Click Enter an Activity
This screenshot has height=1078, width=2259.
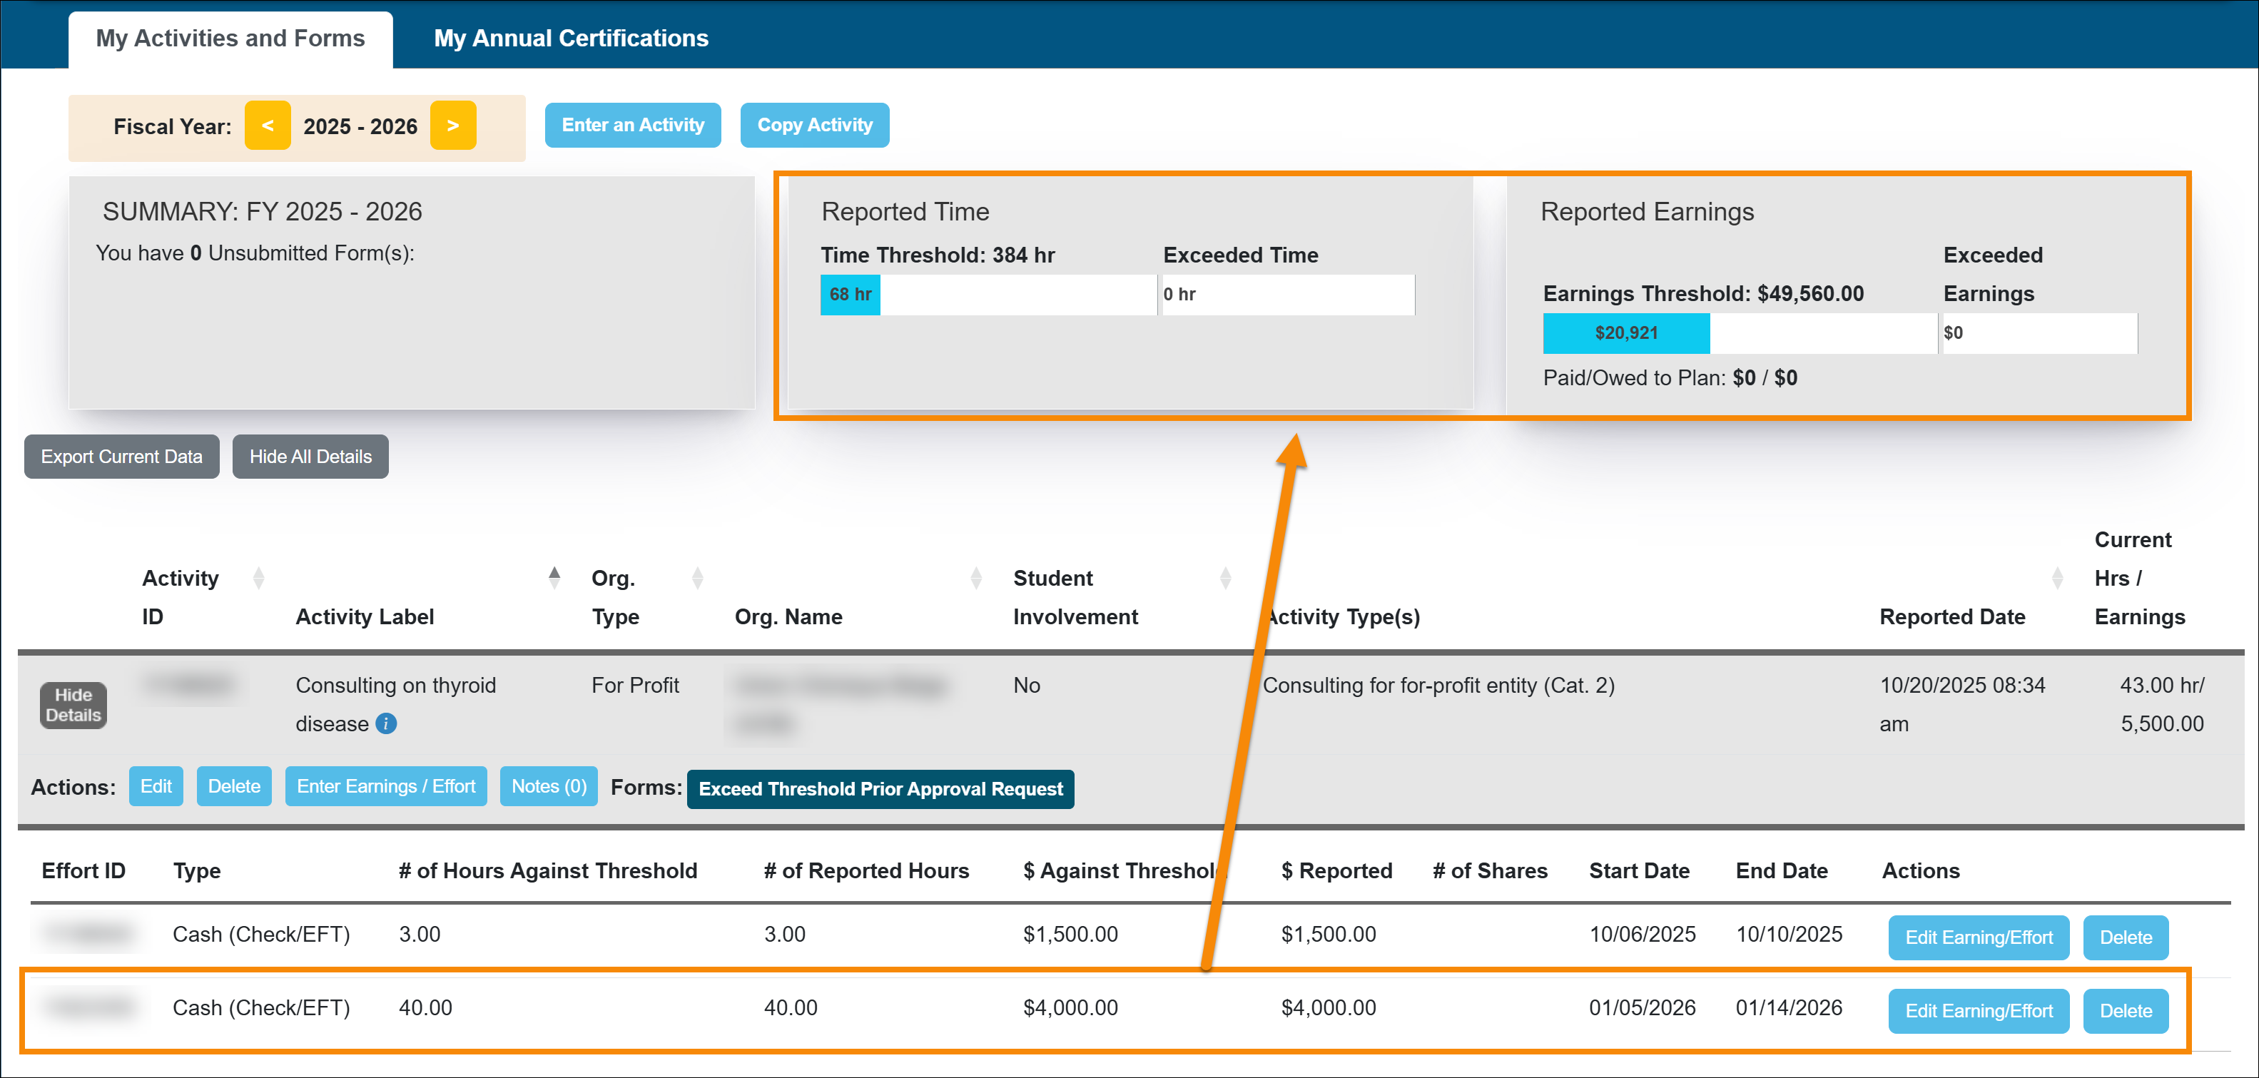click(x=632, y=125)
